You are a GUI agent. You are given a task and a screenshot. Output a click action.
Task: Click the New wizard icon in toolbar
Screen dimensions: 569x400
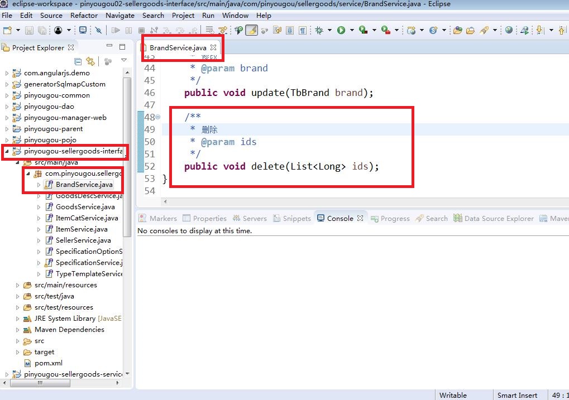click(x=7, y=31)
